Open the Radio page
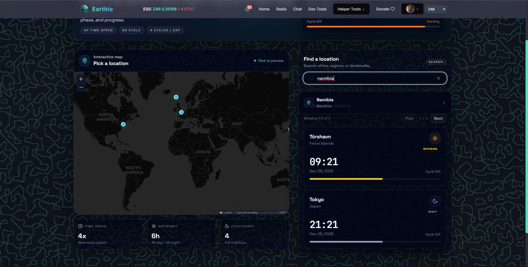The height and width of the screenshot is (267, 528). point(282,9)
